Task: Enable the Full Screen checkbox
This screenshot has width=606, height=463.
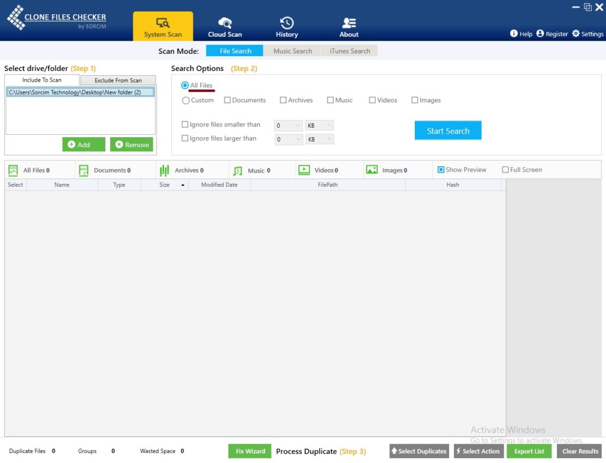Action: click(505, 170)
